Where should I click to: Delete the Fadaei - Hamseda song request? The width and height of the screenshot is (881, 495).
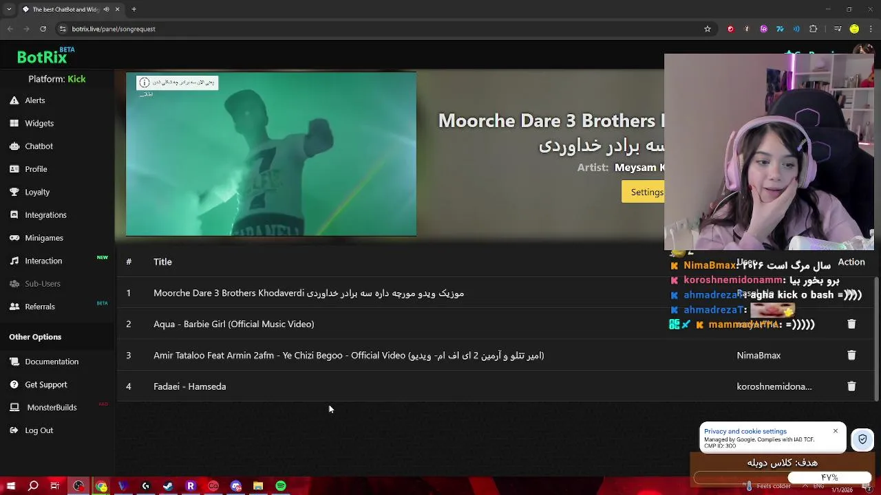(851, 386)
